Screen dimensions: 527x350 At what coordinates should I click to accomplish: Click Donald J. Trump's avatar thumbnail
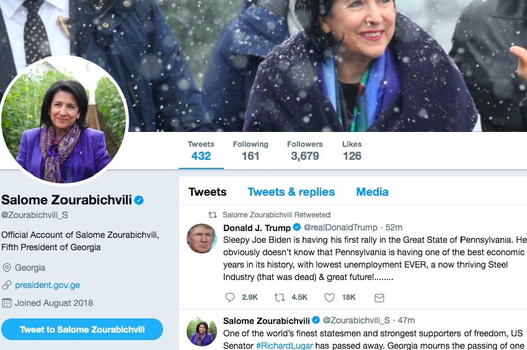201,238
